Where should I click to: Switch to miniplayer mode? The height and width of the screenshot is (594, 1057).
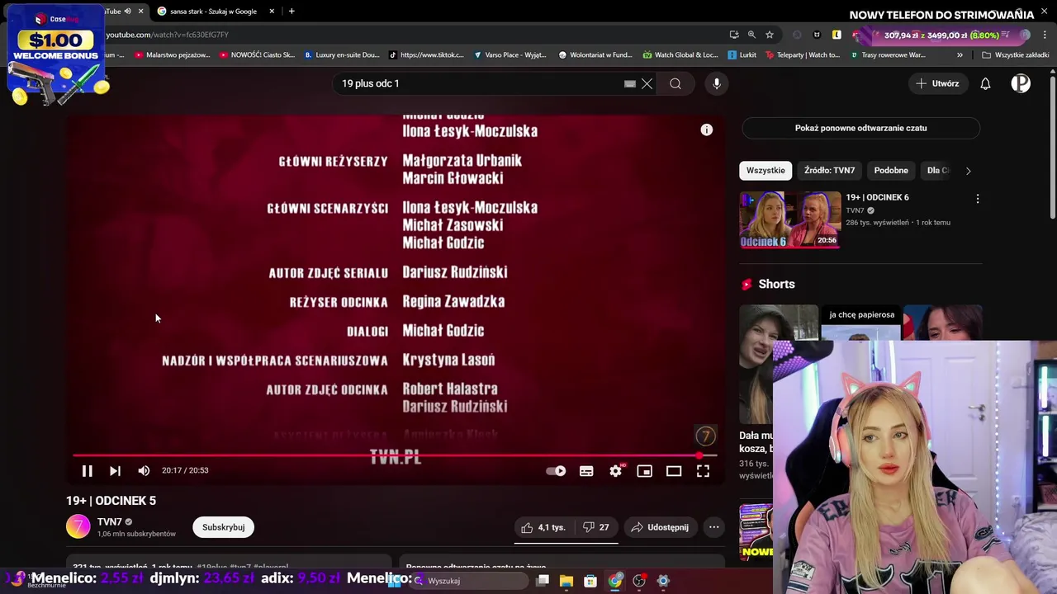645,470
